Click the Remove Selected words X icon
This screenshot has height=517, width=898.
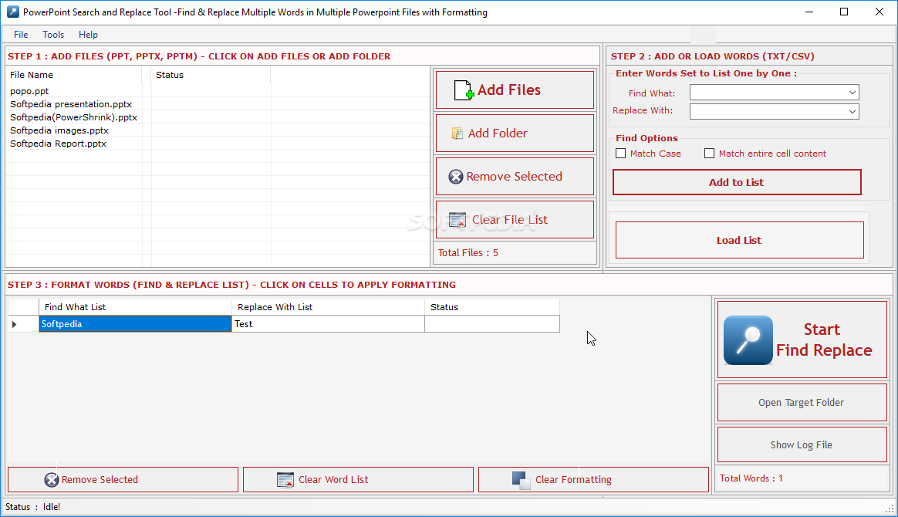[52, 480]
